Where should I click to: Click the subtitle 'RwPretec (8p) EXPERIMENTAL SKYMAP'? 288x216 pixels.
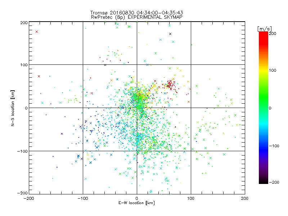pos(137,17)
